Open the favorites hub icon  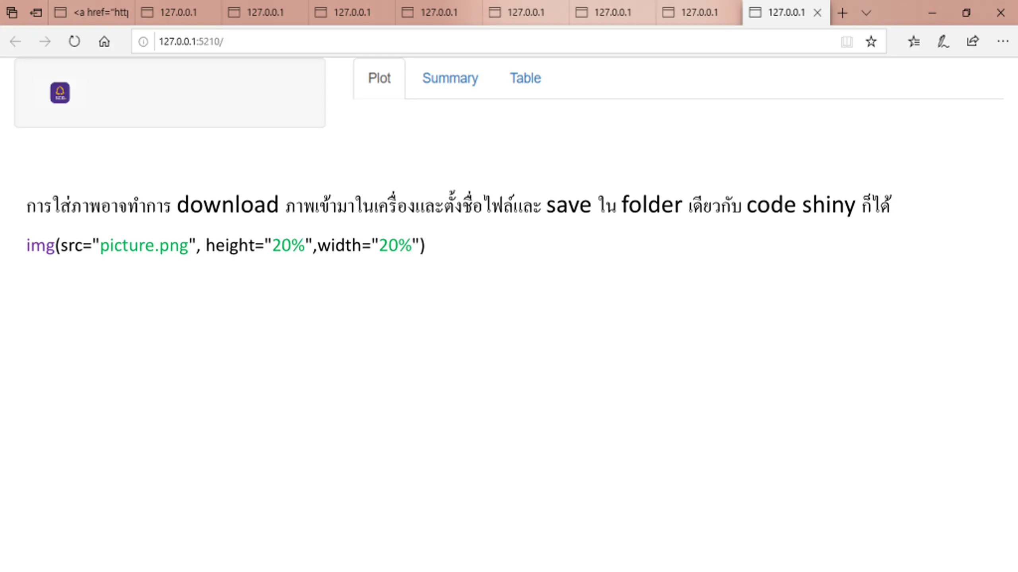[914, 41]
